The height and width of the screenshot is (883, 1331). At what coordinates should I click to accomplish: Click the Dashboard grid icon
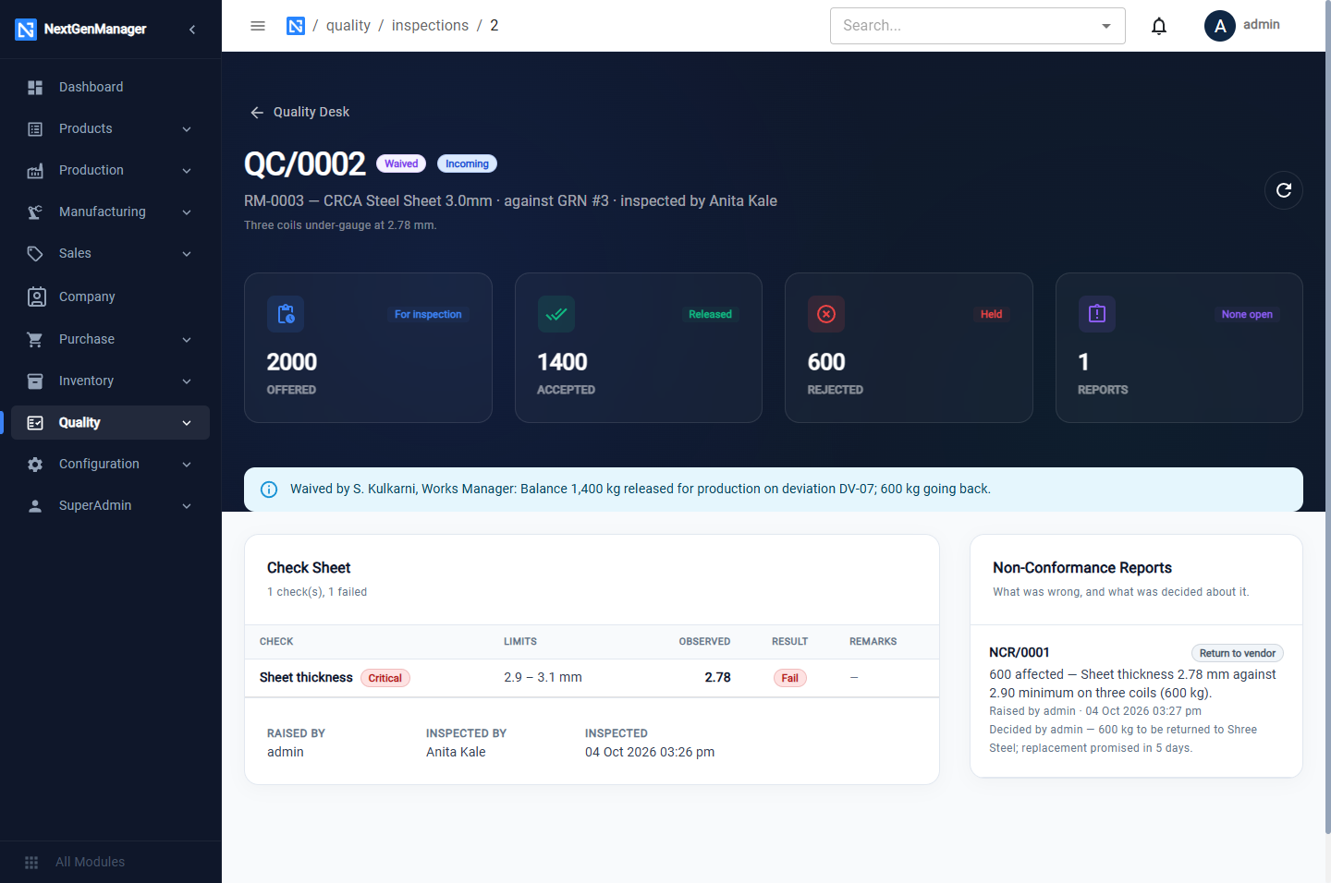pyautogui.click(x=35, y=87)
